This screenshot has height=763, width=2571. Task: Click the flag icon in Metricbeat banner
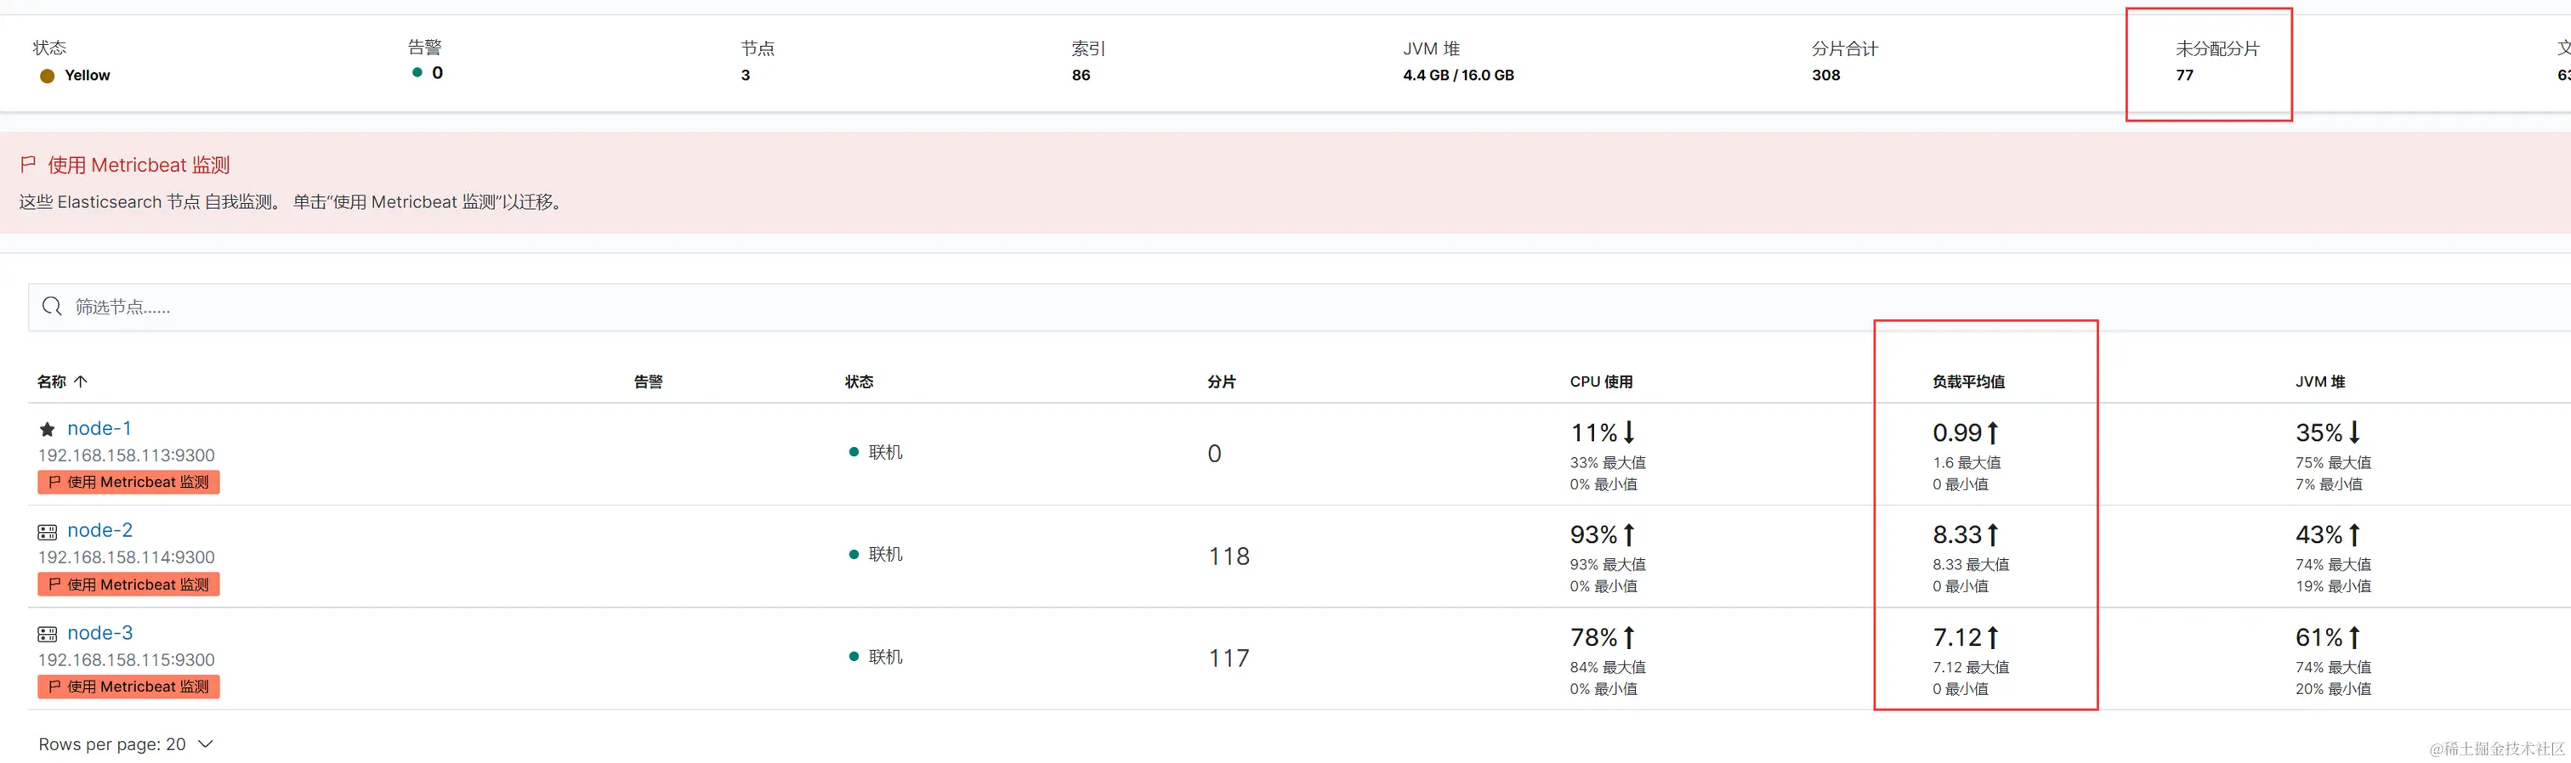tap(28, 165)
